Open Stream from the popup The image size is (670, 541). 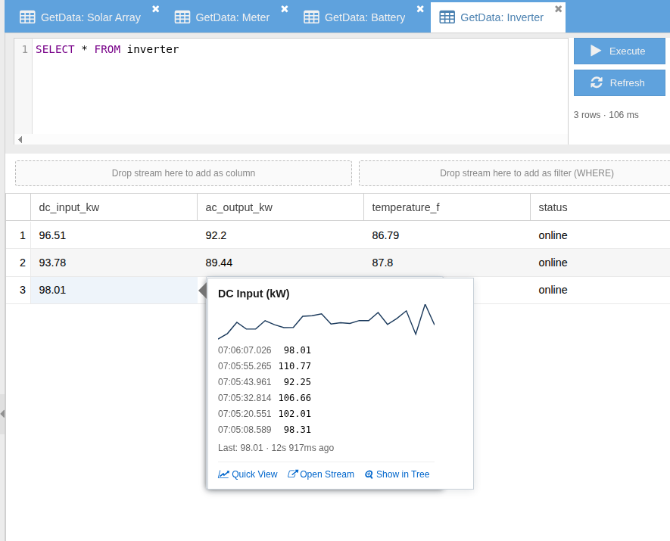321,474
